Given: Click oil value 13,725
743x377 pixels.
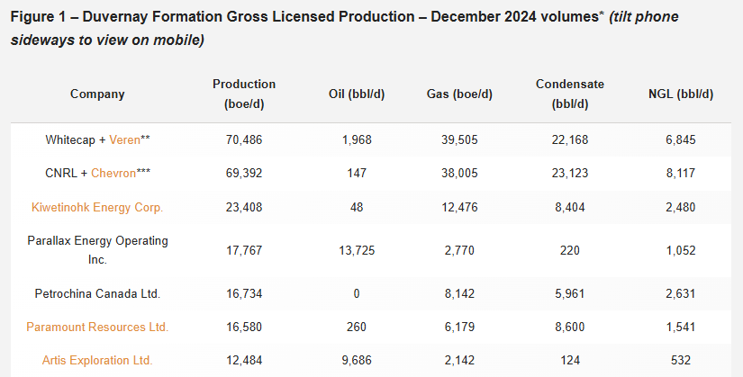Looking at the screenshot, I should (x=357, y=250).
